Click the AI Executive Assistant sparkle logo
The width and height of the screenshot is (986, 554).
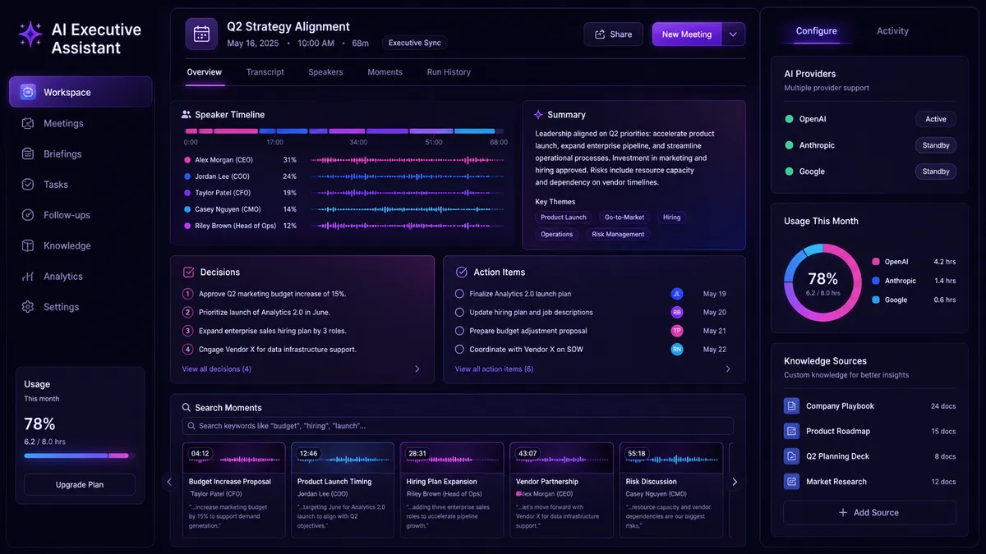click(x=30, y=34)
